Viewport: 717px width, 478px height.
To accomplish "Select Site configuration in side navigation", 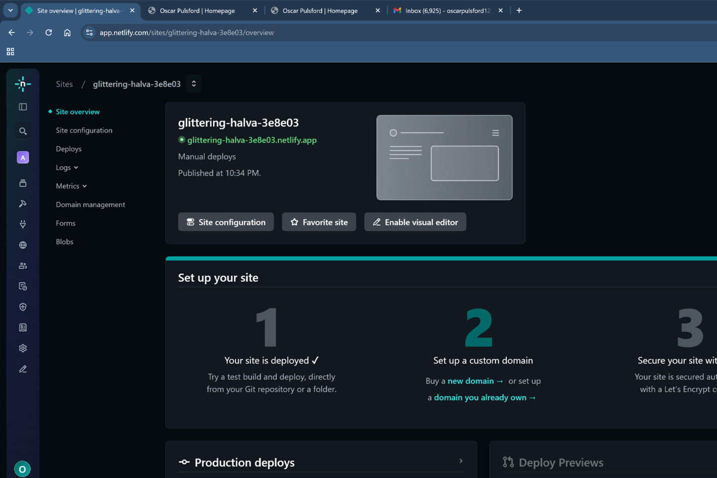I will [x=84, y=130].
